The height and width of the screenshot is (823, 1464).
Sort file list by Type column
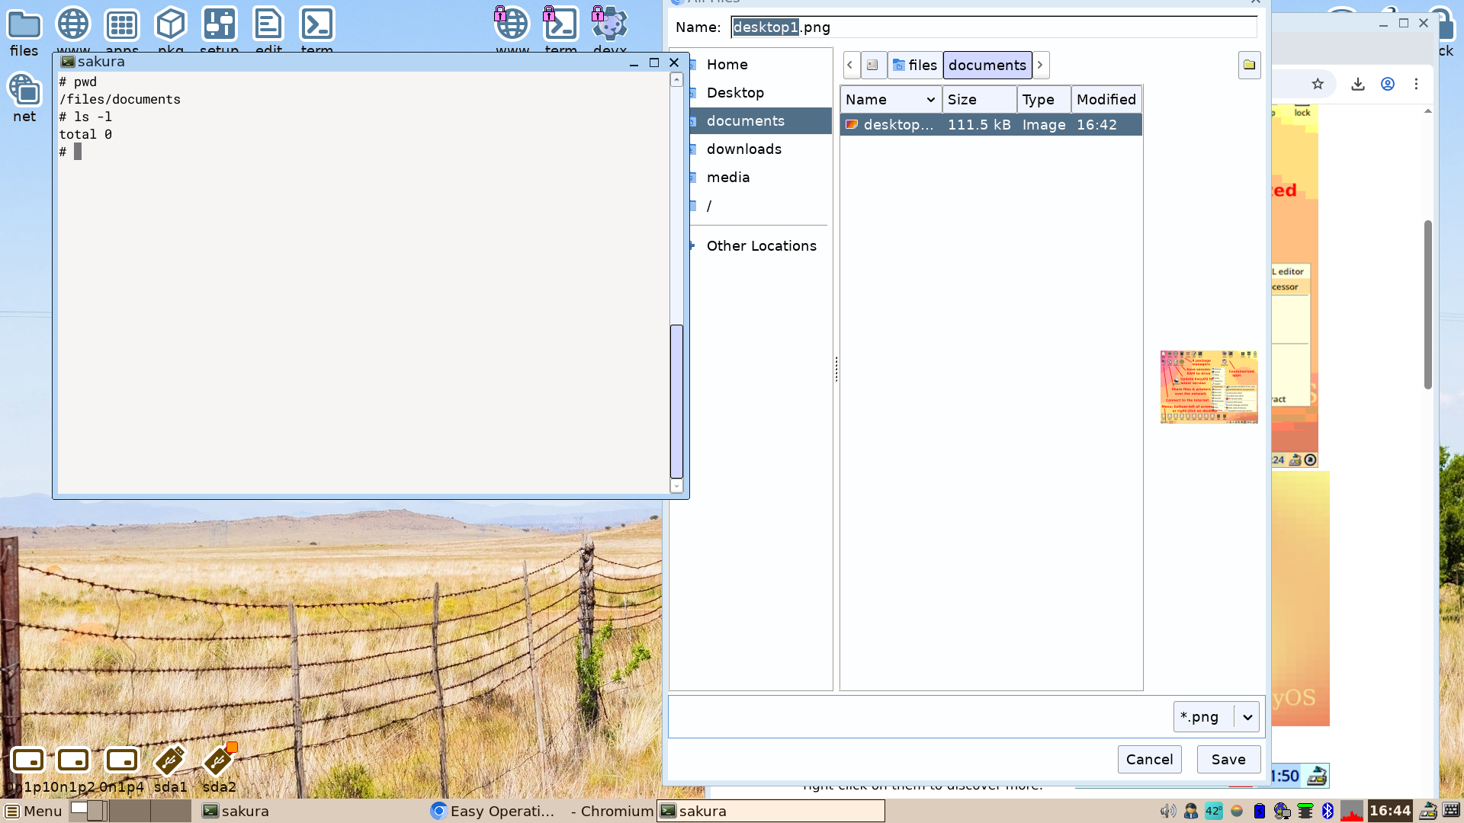coord(1043,99)
